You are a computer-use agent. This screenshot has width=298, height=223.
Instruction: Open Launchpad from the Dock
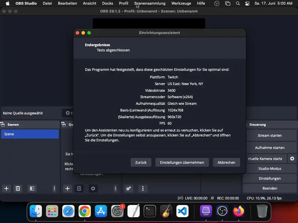pyautogui.click(x=52, y=211)
